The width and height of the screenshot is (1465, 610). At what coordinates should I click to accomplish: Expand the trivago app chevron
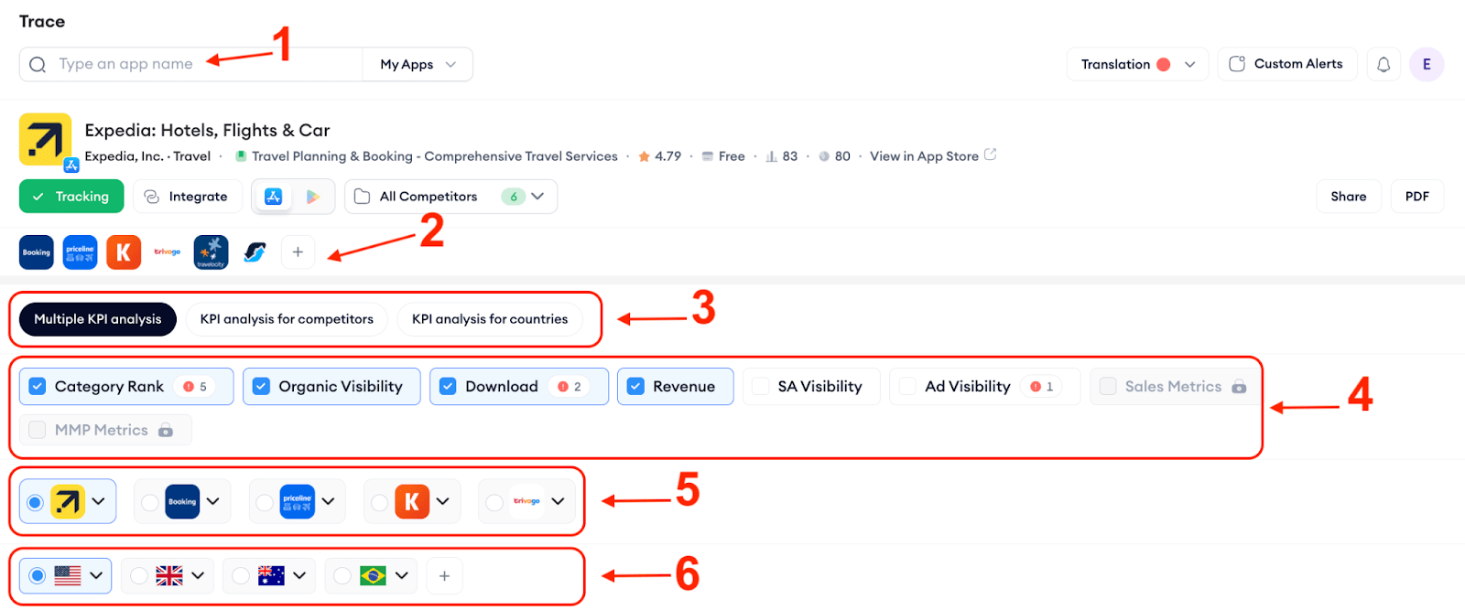[x=558, y=502]
